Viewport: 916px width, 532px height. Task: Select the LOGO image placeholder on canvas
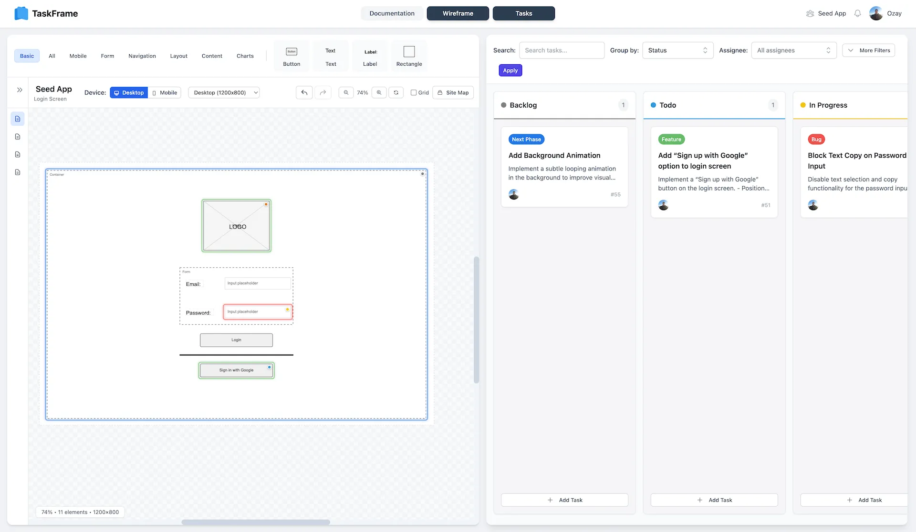click(x=236, y=226)
